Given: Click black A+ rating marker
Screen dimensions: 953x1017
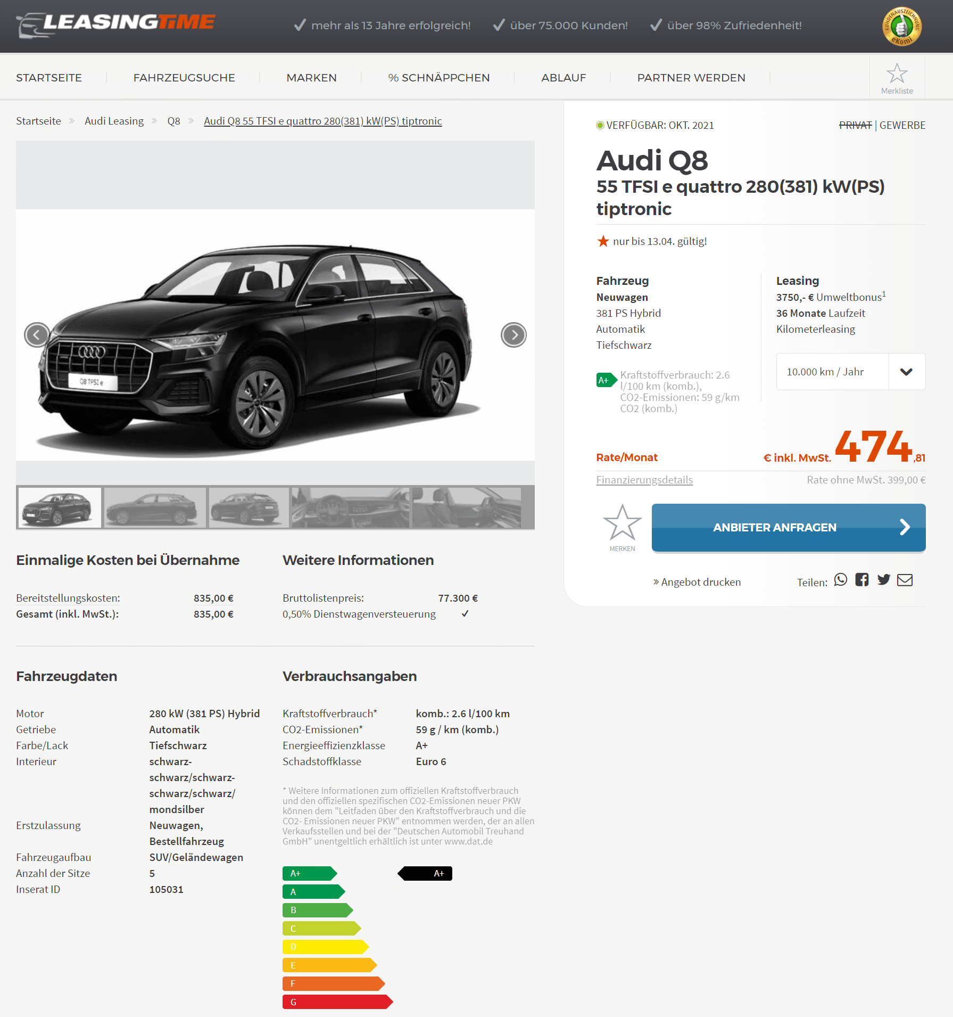Looking at the screenshot, I should click(425, 873).
